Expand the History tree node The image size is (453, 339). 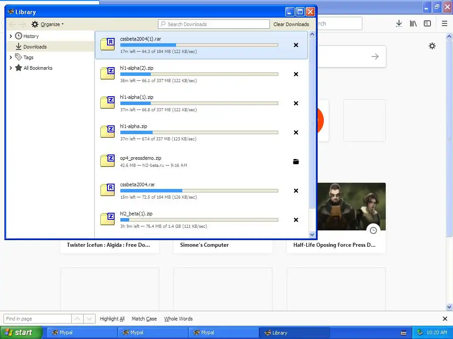pos(11,36)
